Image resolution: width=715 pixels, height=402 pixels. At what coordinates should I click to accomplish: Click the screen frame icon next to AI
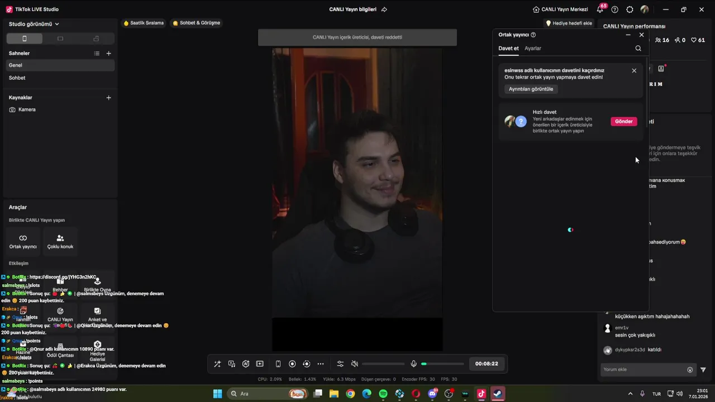pos(260,364)
